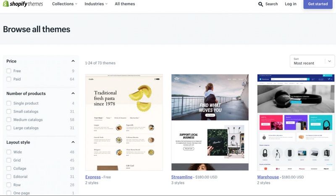Select the Grid layout checkbox
This screenshot has height=196, width=336.
(x=9, y=160)
